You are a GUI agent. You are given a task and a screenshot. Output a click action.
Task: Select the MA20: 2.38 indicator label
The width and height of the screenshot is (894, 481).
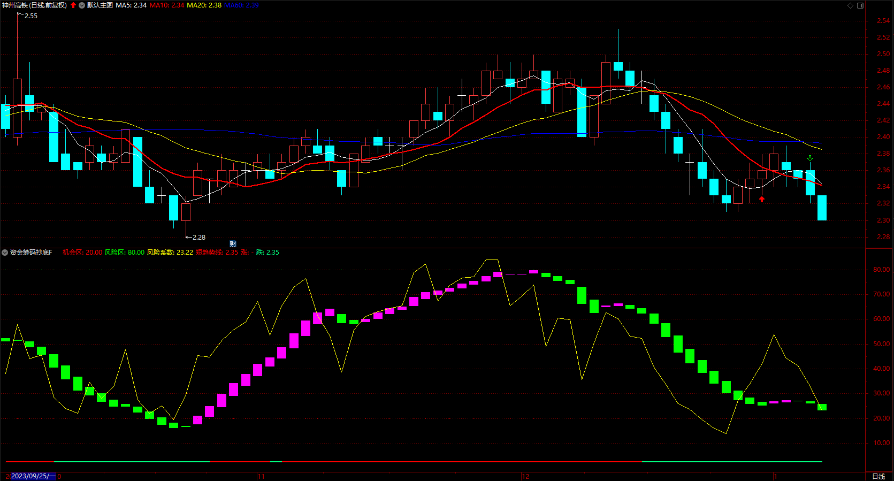204,5
